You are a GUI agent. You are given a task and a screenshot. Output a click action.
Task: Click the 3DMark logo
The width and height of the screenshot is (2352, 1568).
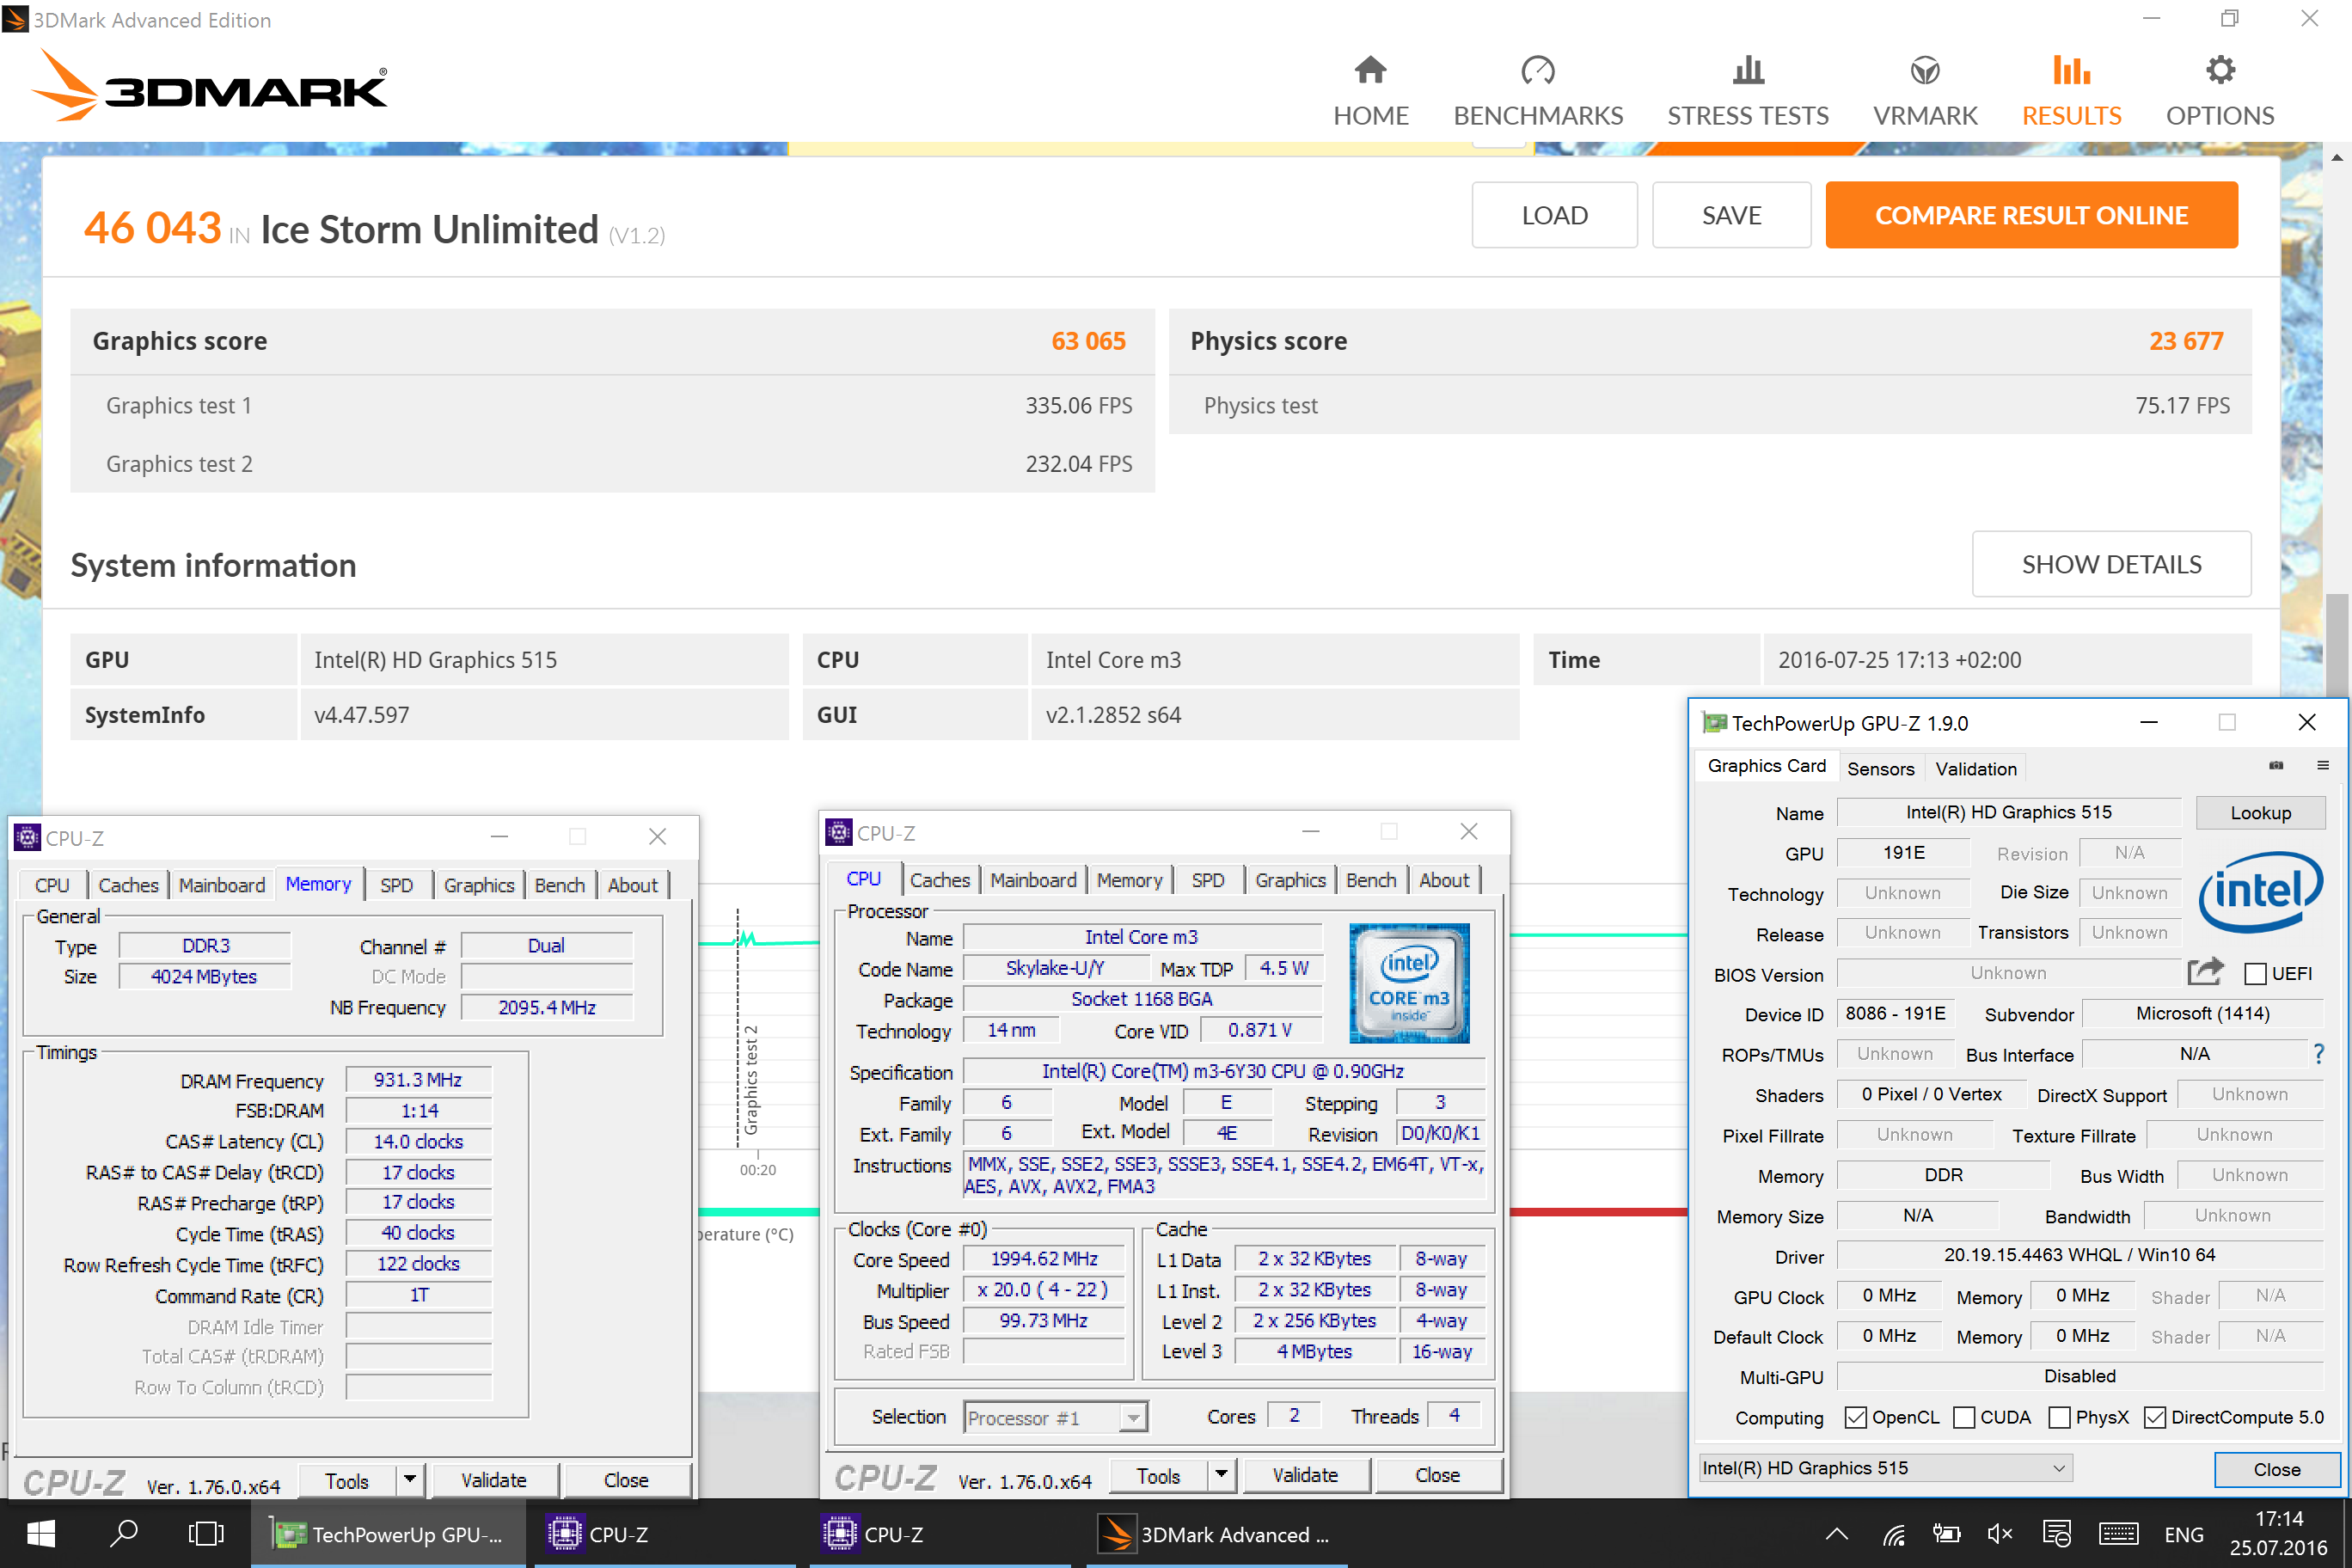209,86
